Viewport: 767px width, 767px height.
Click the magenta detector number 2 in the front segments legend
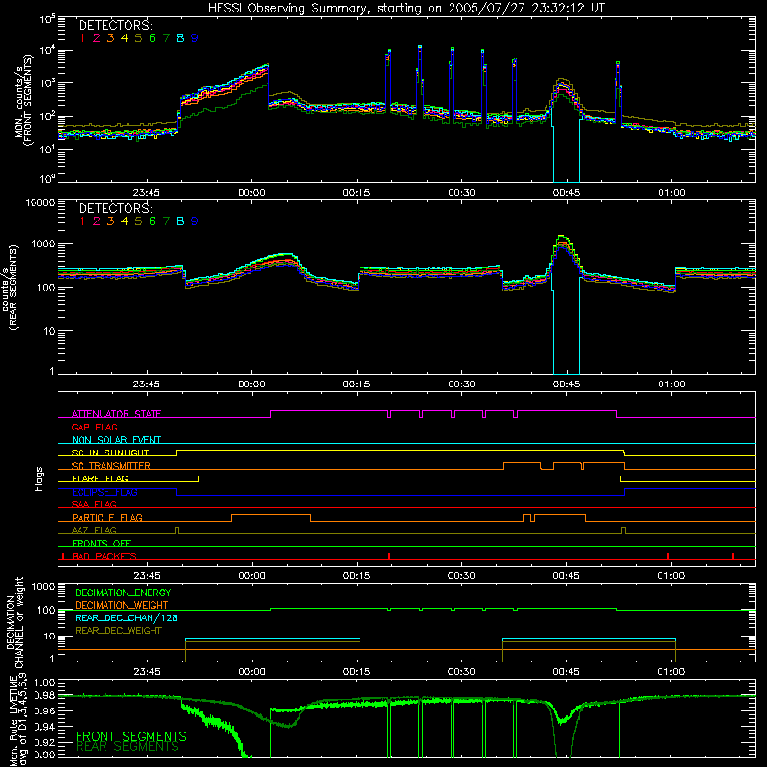[97, 37]
